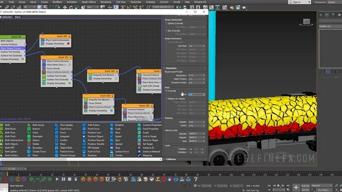Click the Restitution value field
This screenshot has width=342, height=192.
196,75
